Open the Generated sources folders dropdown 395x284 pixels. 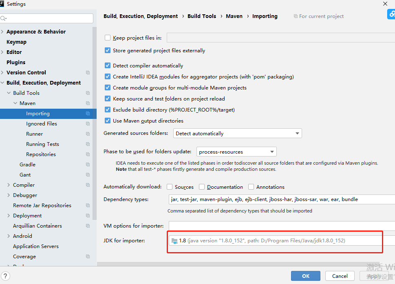[238, 133]
